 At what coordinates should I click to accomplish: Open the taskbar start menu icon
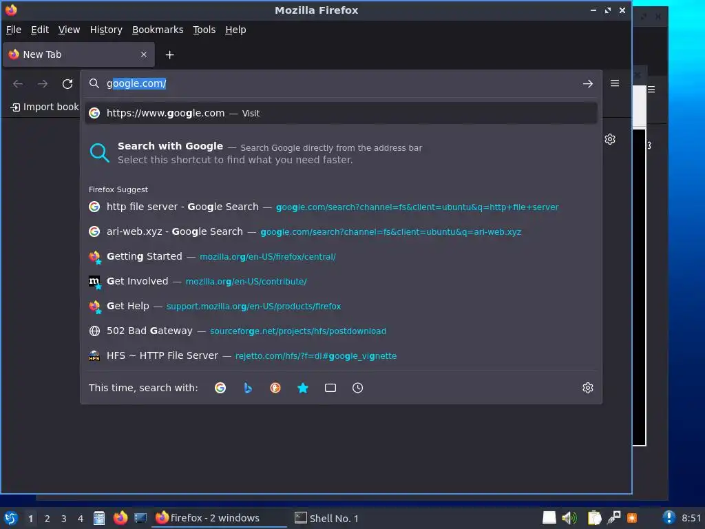coord(11,518)
